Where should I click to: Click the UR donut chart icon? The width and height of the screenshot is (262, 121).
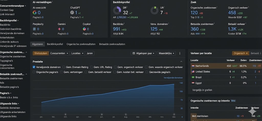154,10
